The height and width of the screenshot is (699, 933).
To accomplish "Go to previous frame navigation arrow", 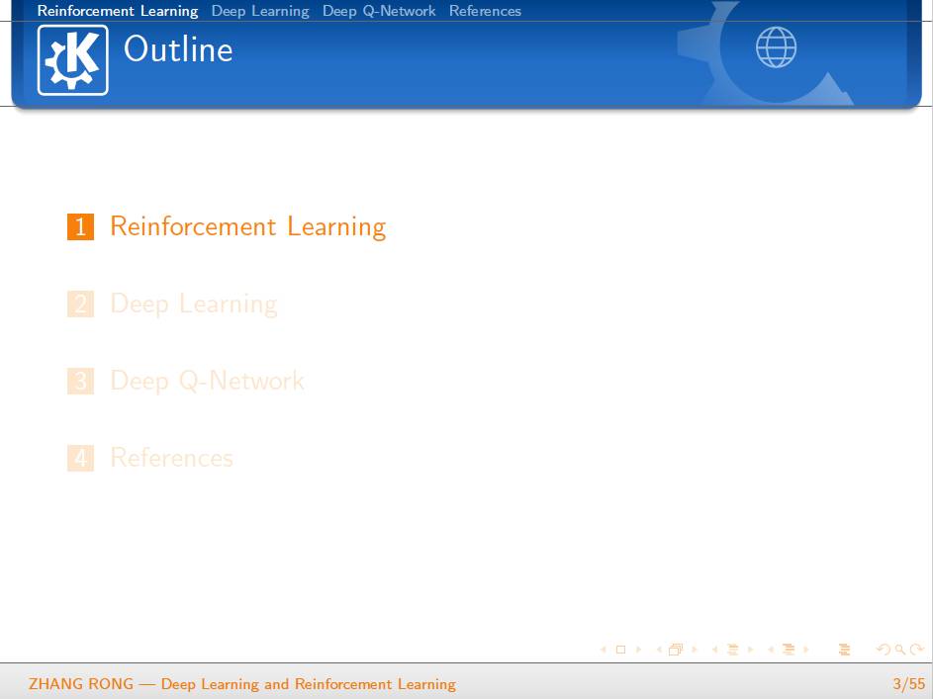I will pyautogui.click(x=659, y=650).
